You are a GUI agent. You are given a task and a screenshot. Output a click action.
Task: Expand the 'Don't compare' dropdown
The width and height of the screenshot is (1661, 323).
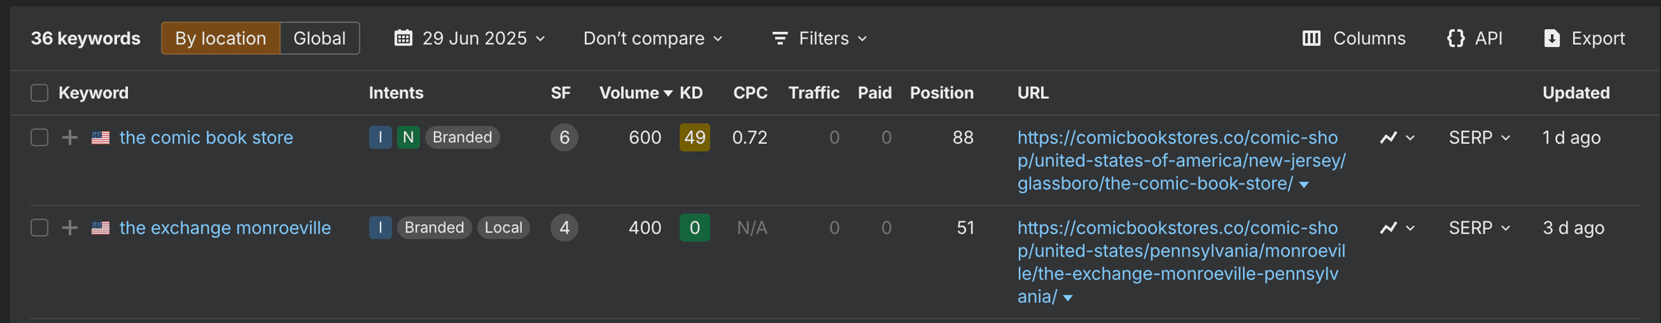[x=653, y=38]
